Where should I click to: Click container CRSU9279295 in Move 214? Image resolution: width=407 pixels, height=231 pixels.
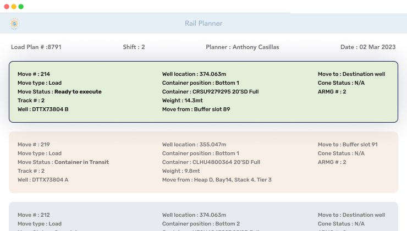tap(210, 92)
